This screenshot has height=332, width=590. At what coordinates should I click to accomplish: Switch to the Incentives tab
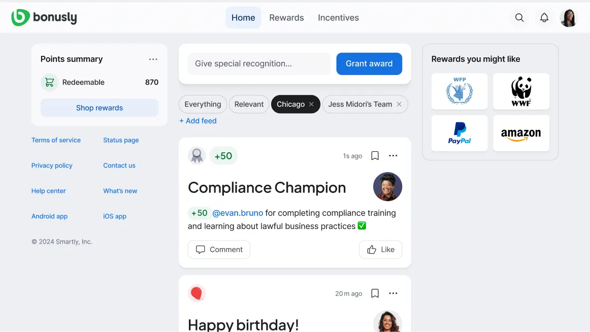338,18
